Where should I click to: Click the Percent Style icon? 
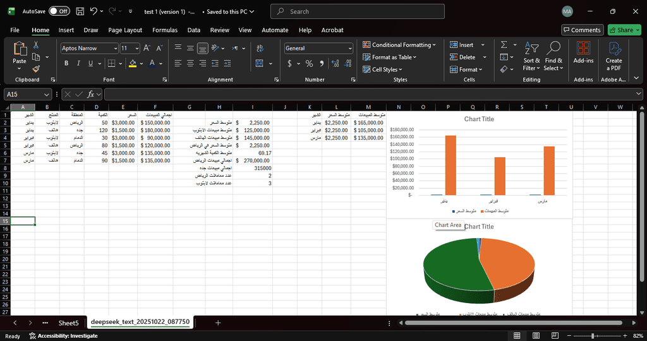pos(309,63)
